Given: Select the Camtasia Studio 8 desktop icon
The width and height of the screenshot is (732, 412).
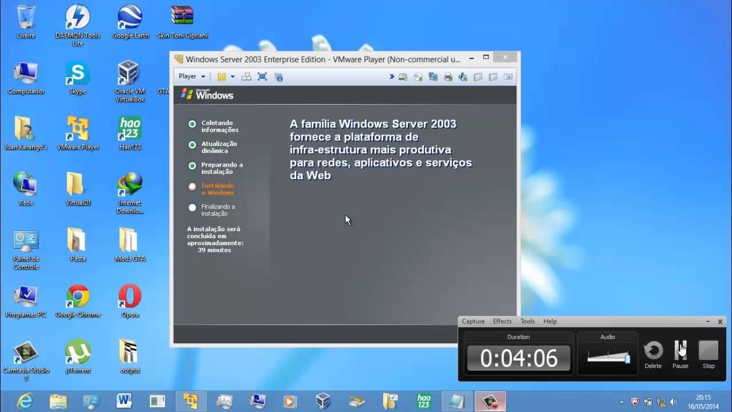Looking at the screenshot, I should tap(26, 361).
